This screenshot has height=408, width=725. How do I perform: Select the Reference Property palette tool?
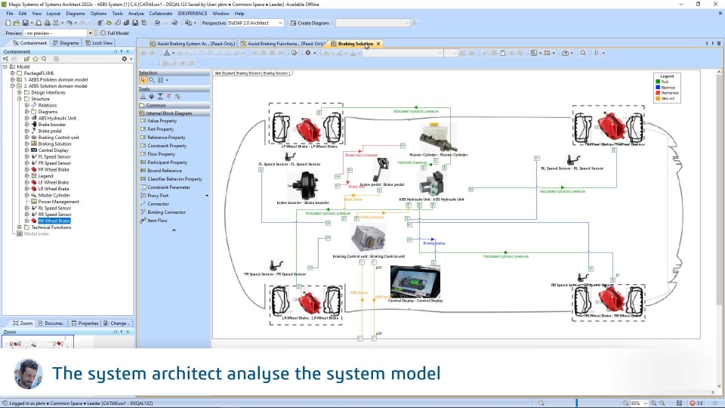click(166, 138)
